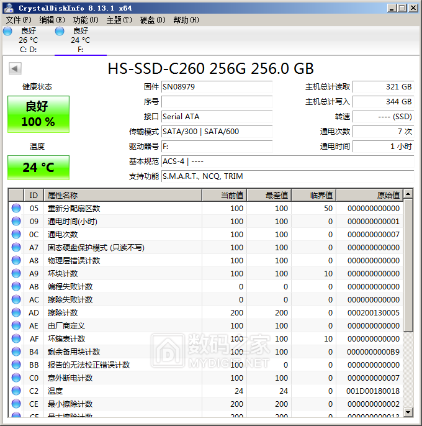Click raw value 0000000000B9
The height and width of the screenshot is (426, 422).
pos(374,352)
